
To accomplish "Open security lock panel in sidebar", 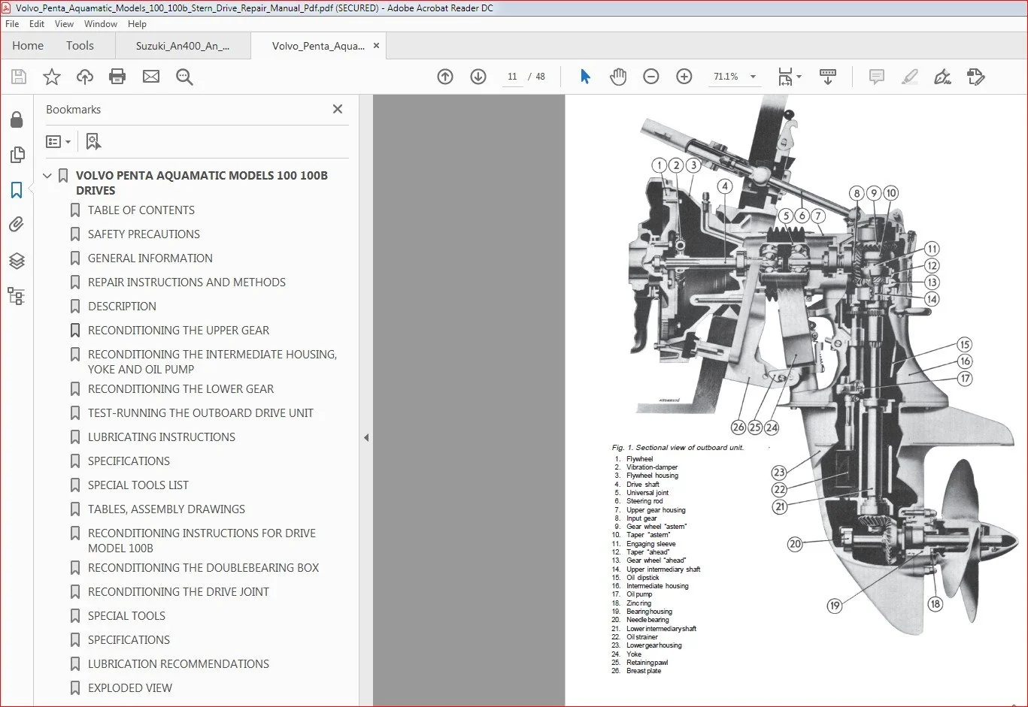I will click(17, 120).
